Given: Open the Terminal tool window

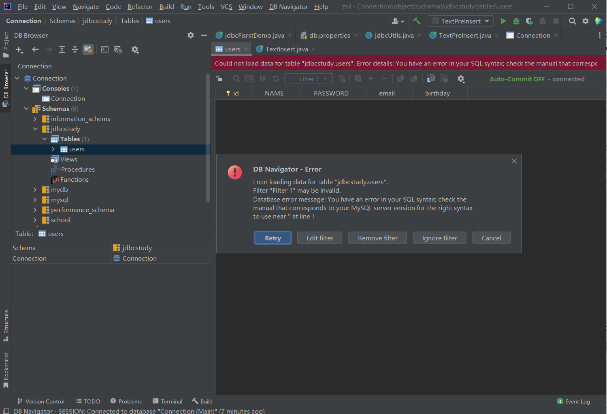Looking at the screenshot, I should pos(167,401).
